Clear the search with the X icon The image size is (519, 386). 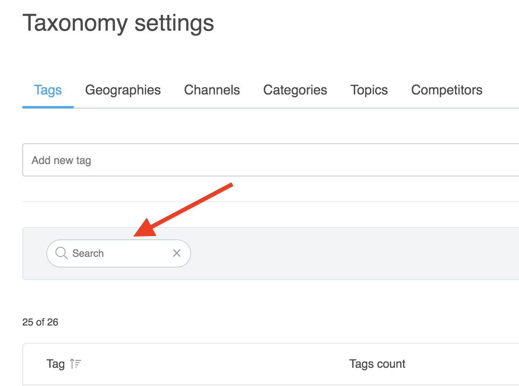177,253
